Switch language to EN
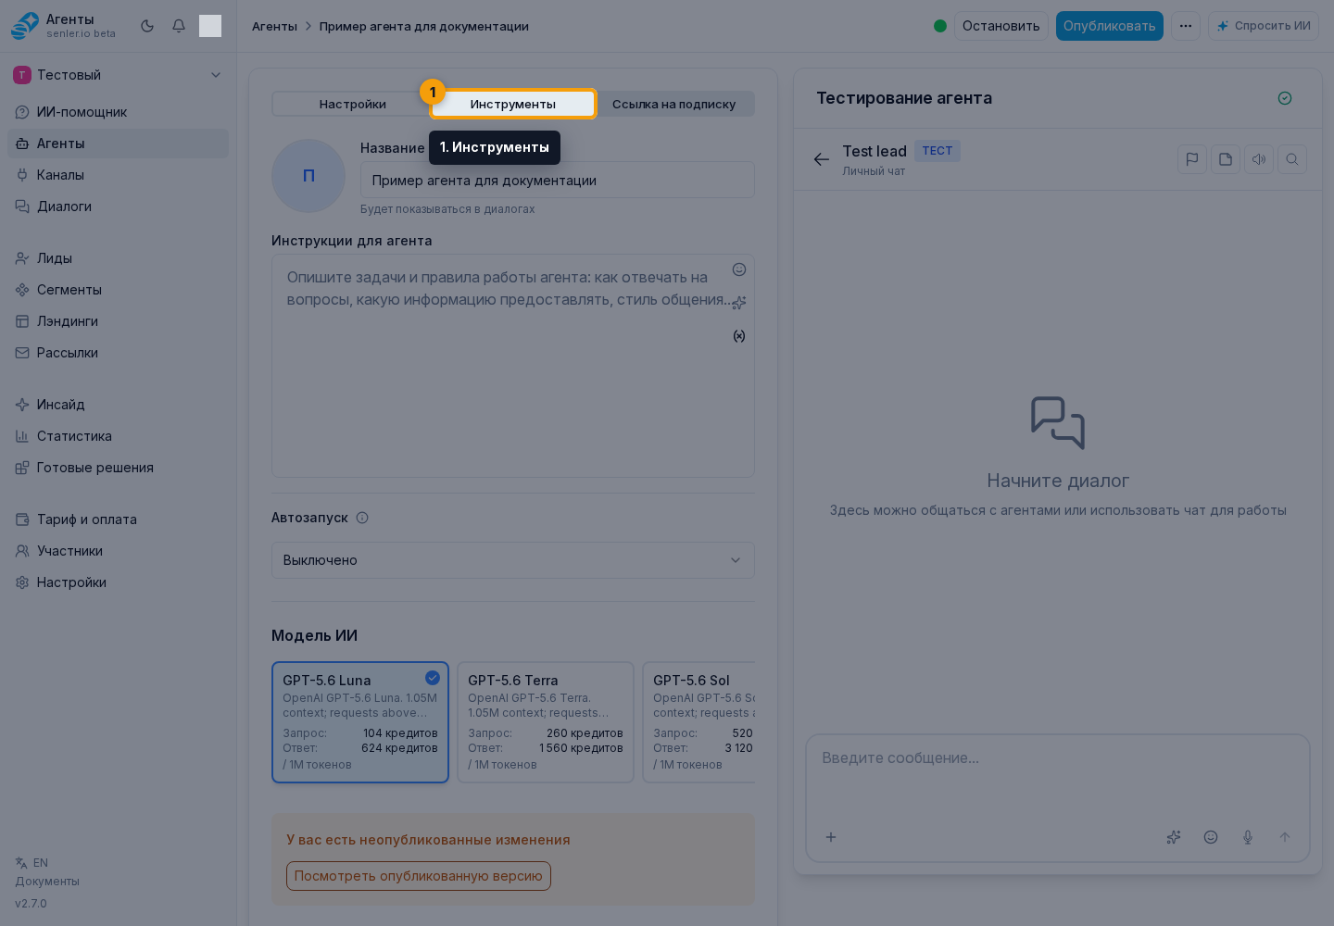The image size is (1334, 926). (x=31, y=863)
